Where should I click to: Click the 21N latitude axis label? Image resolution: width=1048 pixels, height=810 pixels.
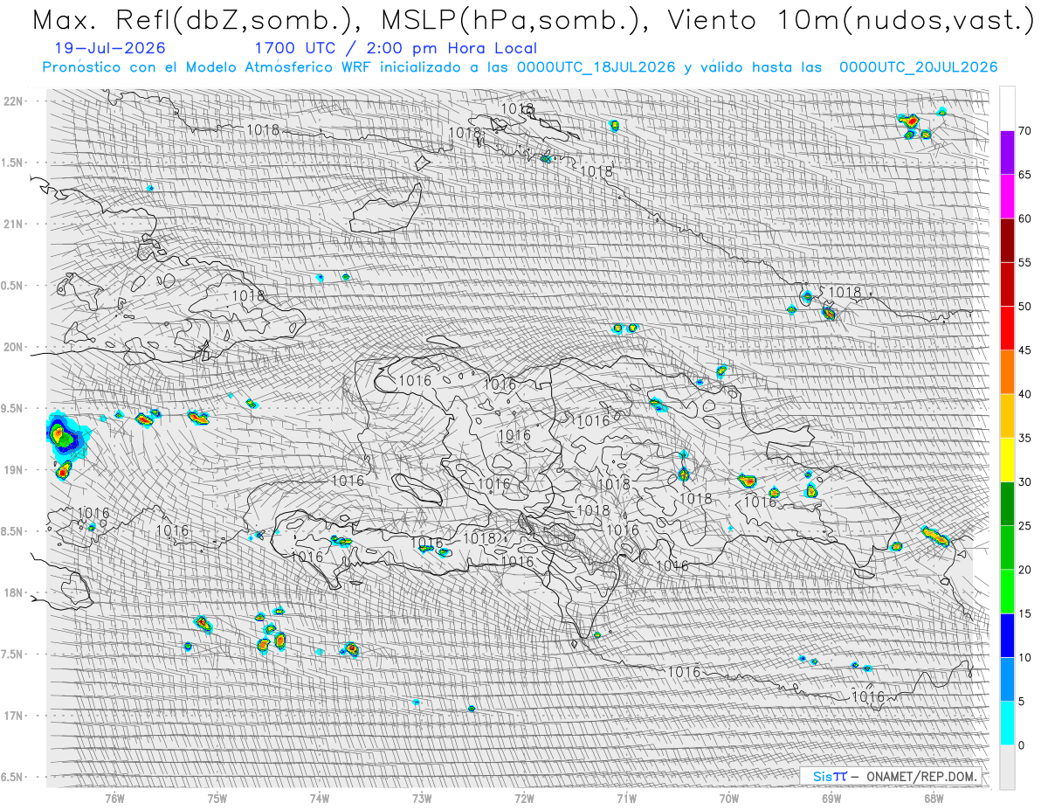pyautogui.click(x=14, y=224)
